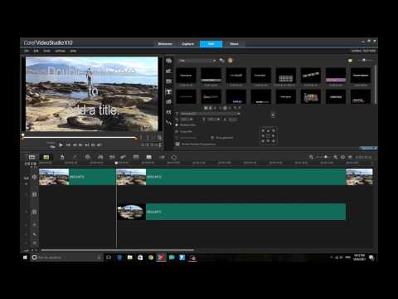This screenshot has height=299, width=398.
Task: Open File Explorer from the taskbar
Action: (x=129, y=257)
